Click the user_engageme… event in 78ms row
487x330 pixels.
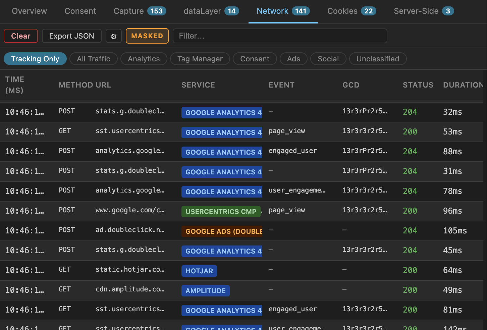click(x=297, y=190)
